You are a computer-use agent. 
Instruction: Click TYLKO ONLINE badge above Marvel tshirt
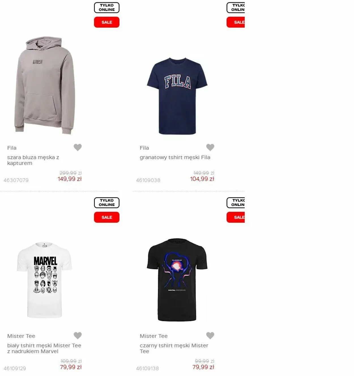click(107, 203)
